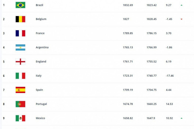Open the Italy team link
The height and width of the screenshot is (129, 194).
[39, 76]
